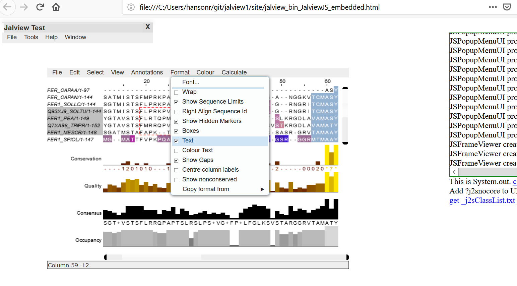This screenshot has width=517, height=286.
Task: Click the browser address bar URL
Action: click(x=260, y=7)
